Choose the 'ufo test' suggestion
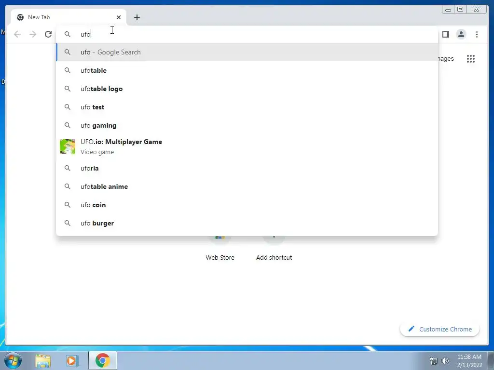 click(247, 107)
